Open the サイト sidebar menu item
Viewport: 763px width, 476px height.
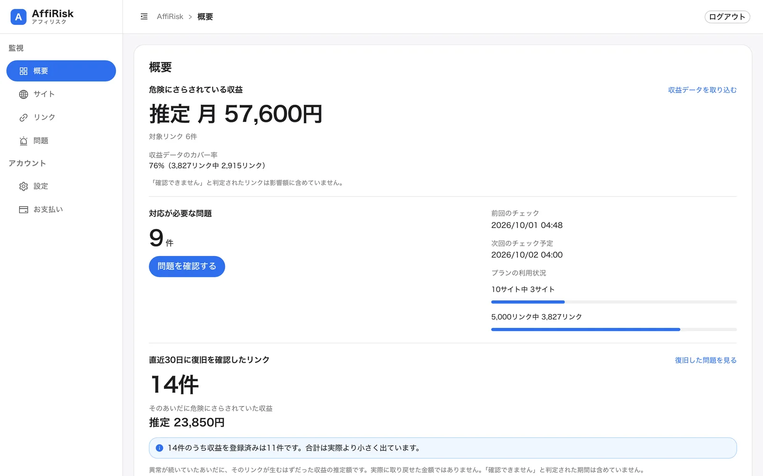tap(61, 94)
